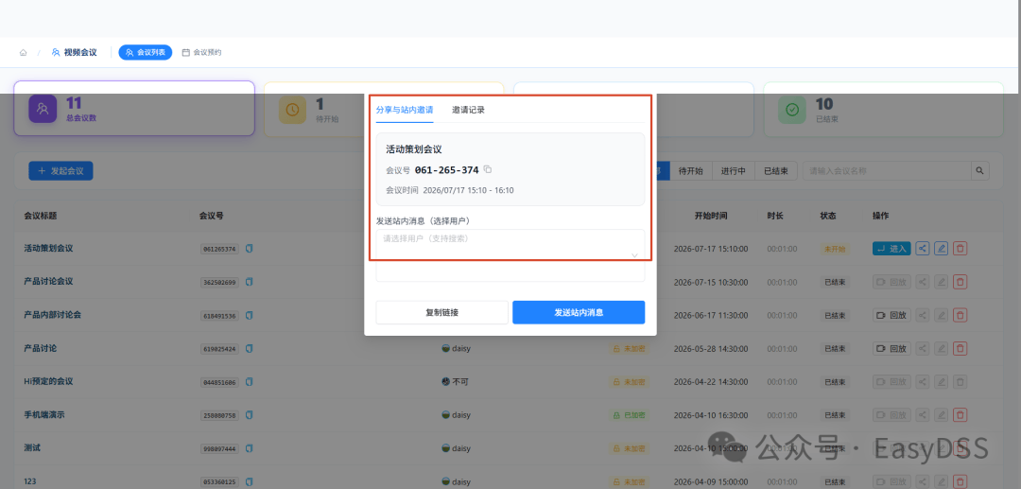Share the 2026-05-28 产品讨论 meeting

[922, 348]
